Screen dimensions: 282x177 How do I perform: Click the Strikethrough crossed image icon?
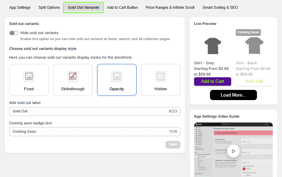tap(73, 77)
